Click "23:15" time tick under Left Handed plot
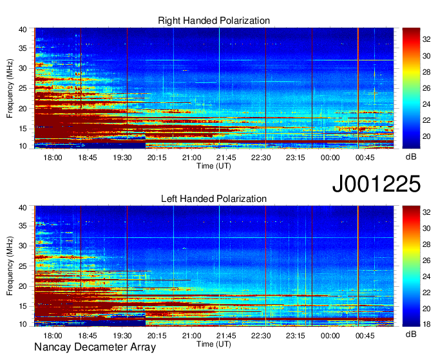Viewport: 438px width, 355px height. (296, 336)
